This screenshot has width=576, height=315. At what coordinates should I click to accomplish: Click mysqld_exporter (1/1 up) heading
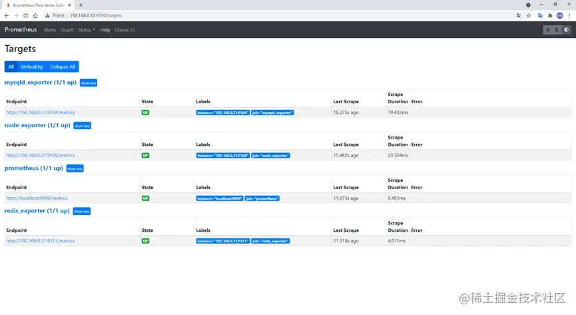pos(41,83)
